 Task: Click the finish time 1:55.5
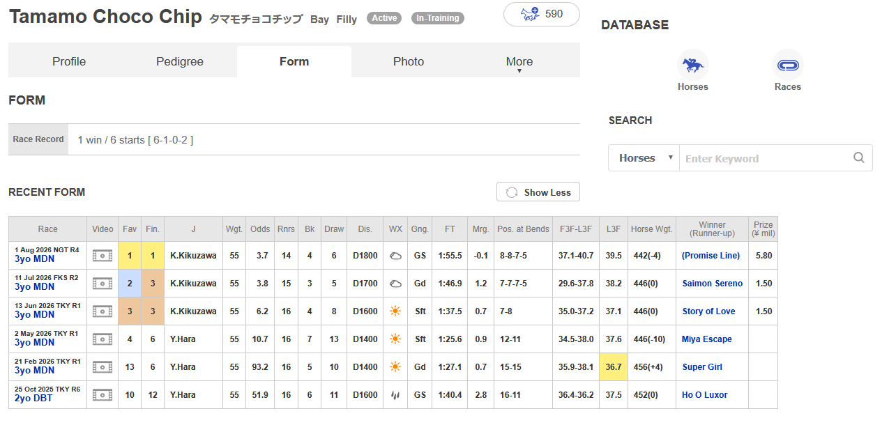[450, 256]
